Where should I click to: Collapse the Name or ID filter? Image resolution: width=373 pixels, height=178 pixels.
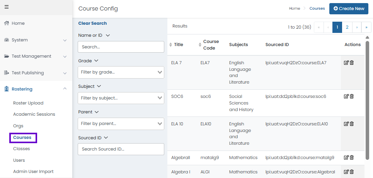[107, 35]
